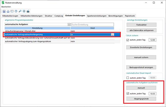Click the circled X icon in toolbar

coord(24,11)
